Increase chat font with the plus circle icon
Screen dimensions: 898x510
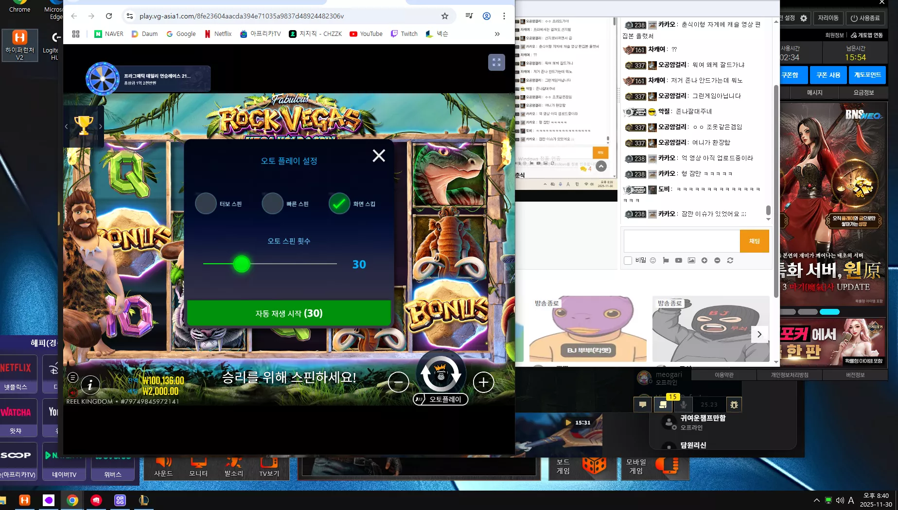[704, 260]
